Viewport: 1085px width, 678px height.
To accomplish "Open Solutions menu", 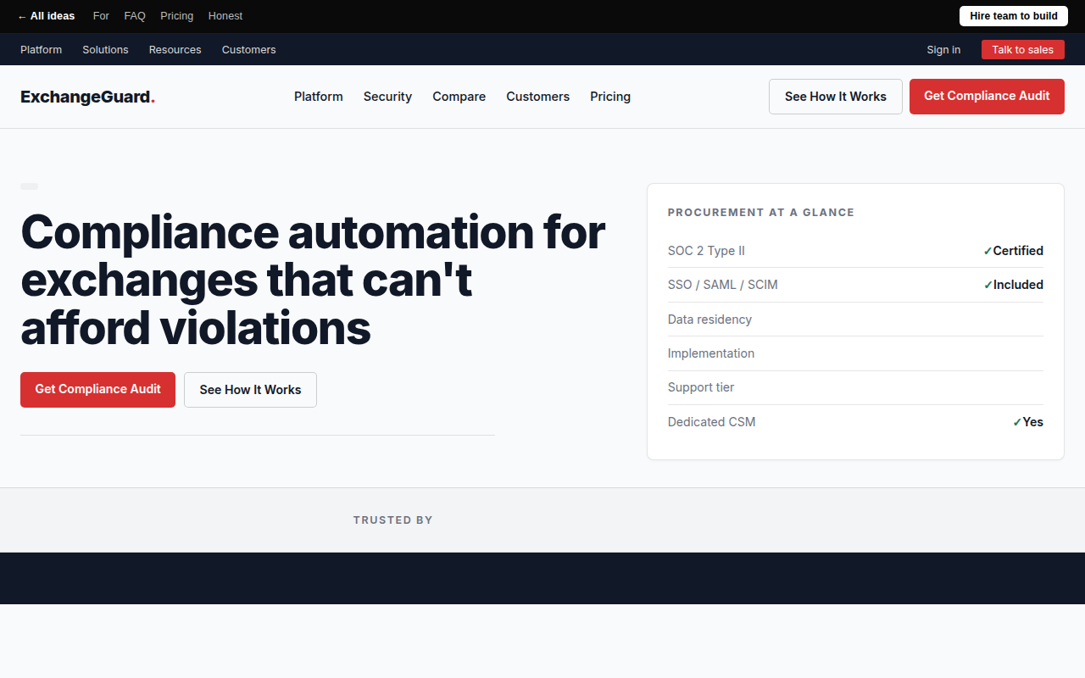I will click(105, 50).
